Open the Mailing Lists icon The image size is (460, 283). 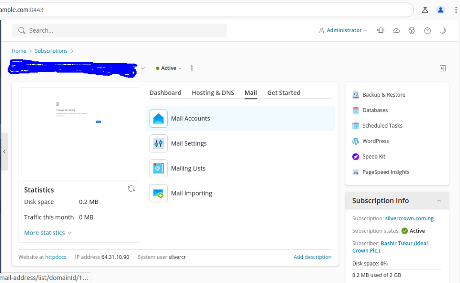(158, 168)
